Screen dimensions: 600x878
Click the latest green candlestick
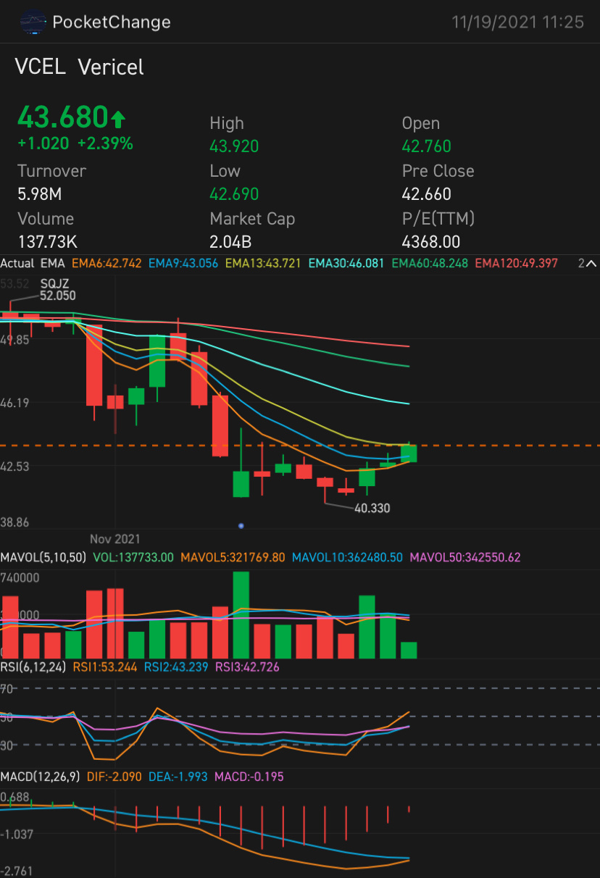(x=409, y=453)
